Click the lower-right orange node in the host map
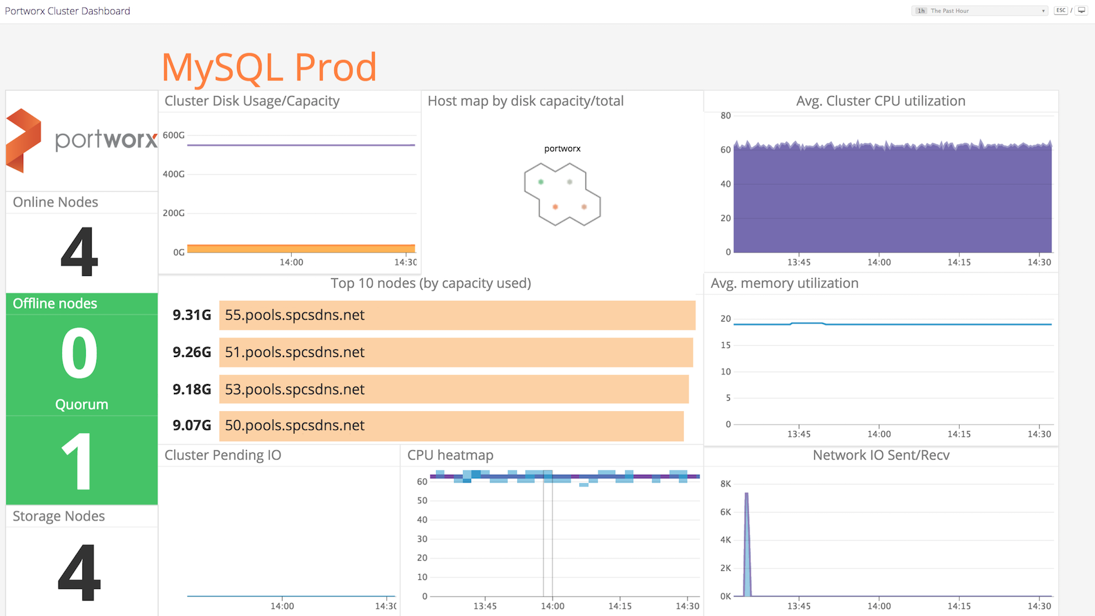 coord(584,207)
